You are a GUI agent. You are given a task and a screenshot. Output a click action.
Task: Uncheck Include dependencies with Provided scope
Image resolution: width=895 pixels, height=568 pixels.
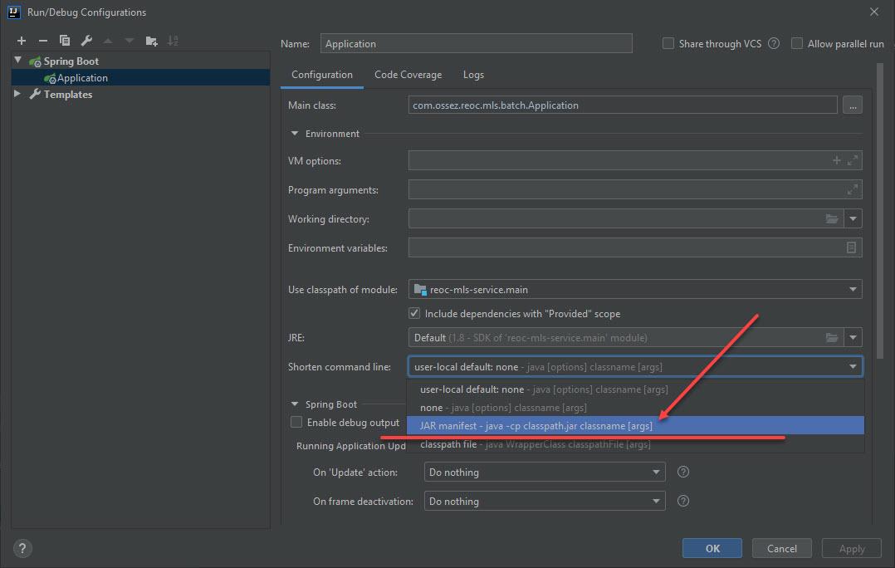[x=413, y=313]
